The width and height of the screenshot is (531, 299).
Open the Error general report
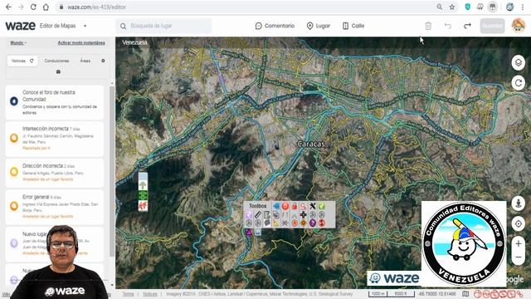tap(55, 207)
